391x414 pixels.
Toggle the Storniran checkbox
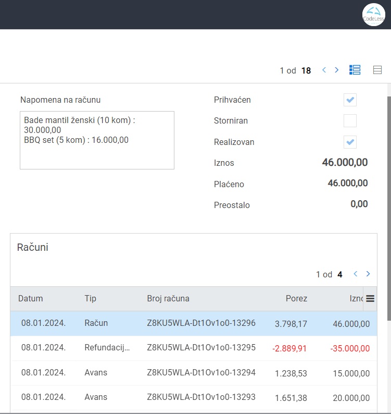coord(350,120)
